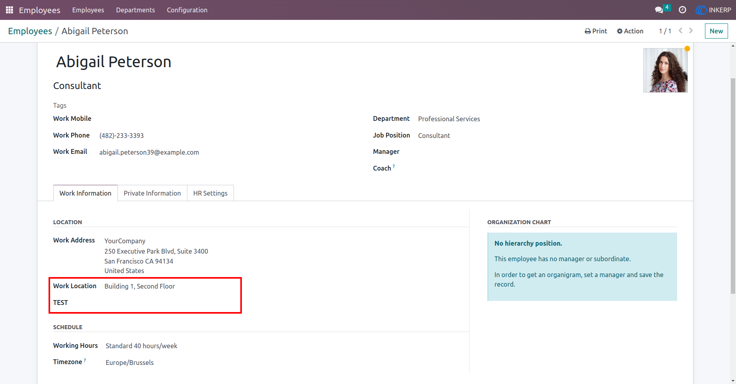The image size is (736, 384).
Task: Click the scrollbar down arrow
Action: [733, 381]
